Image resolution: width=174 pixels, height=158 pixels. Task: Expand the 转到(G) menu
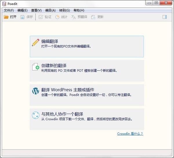[x=64, y=10]
